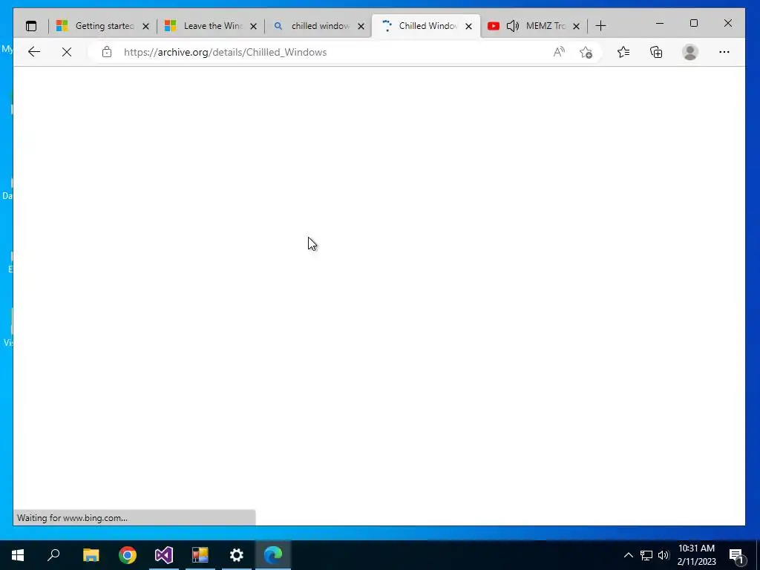View site information lock icon

click(107, 52)
